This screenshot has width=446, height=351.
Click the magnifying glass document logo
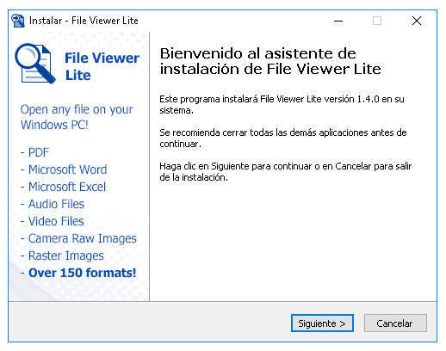coord(35,64)
